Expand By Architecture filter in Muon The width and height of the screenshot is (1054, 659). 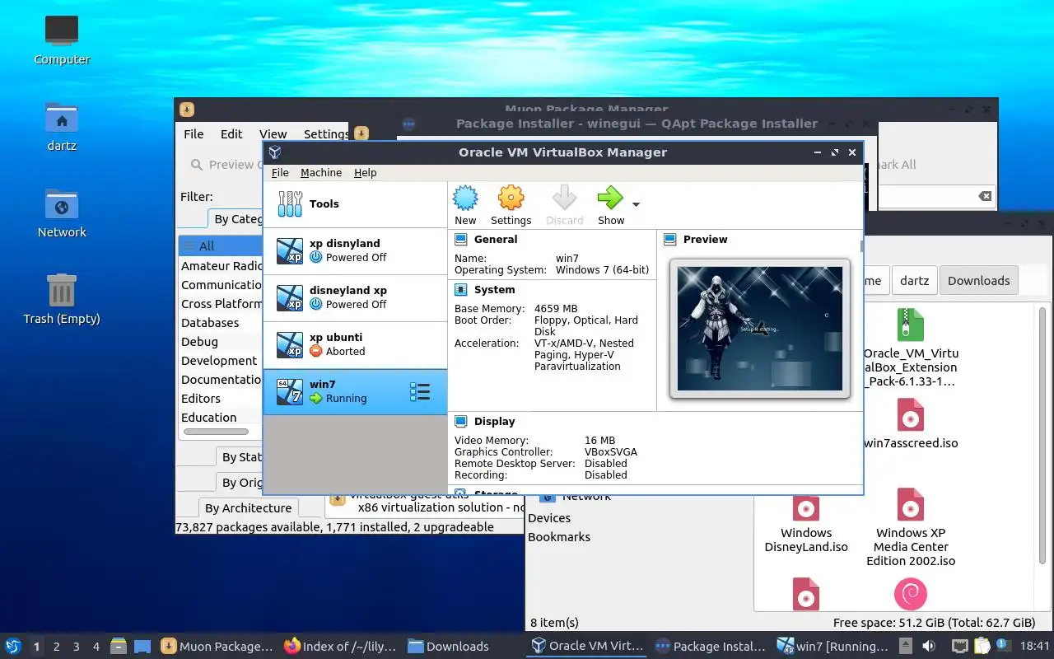(x=248, y=507)
